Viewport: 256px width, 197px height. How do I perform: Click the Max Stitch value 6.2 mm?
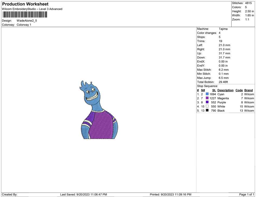point(224,70)
